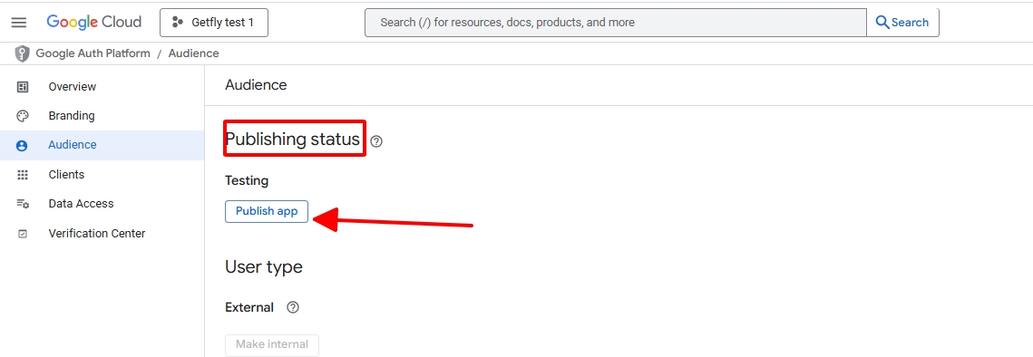Focus the resources search field
The image size is (1033, 357).
616,23
